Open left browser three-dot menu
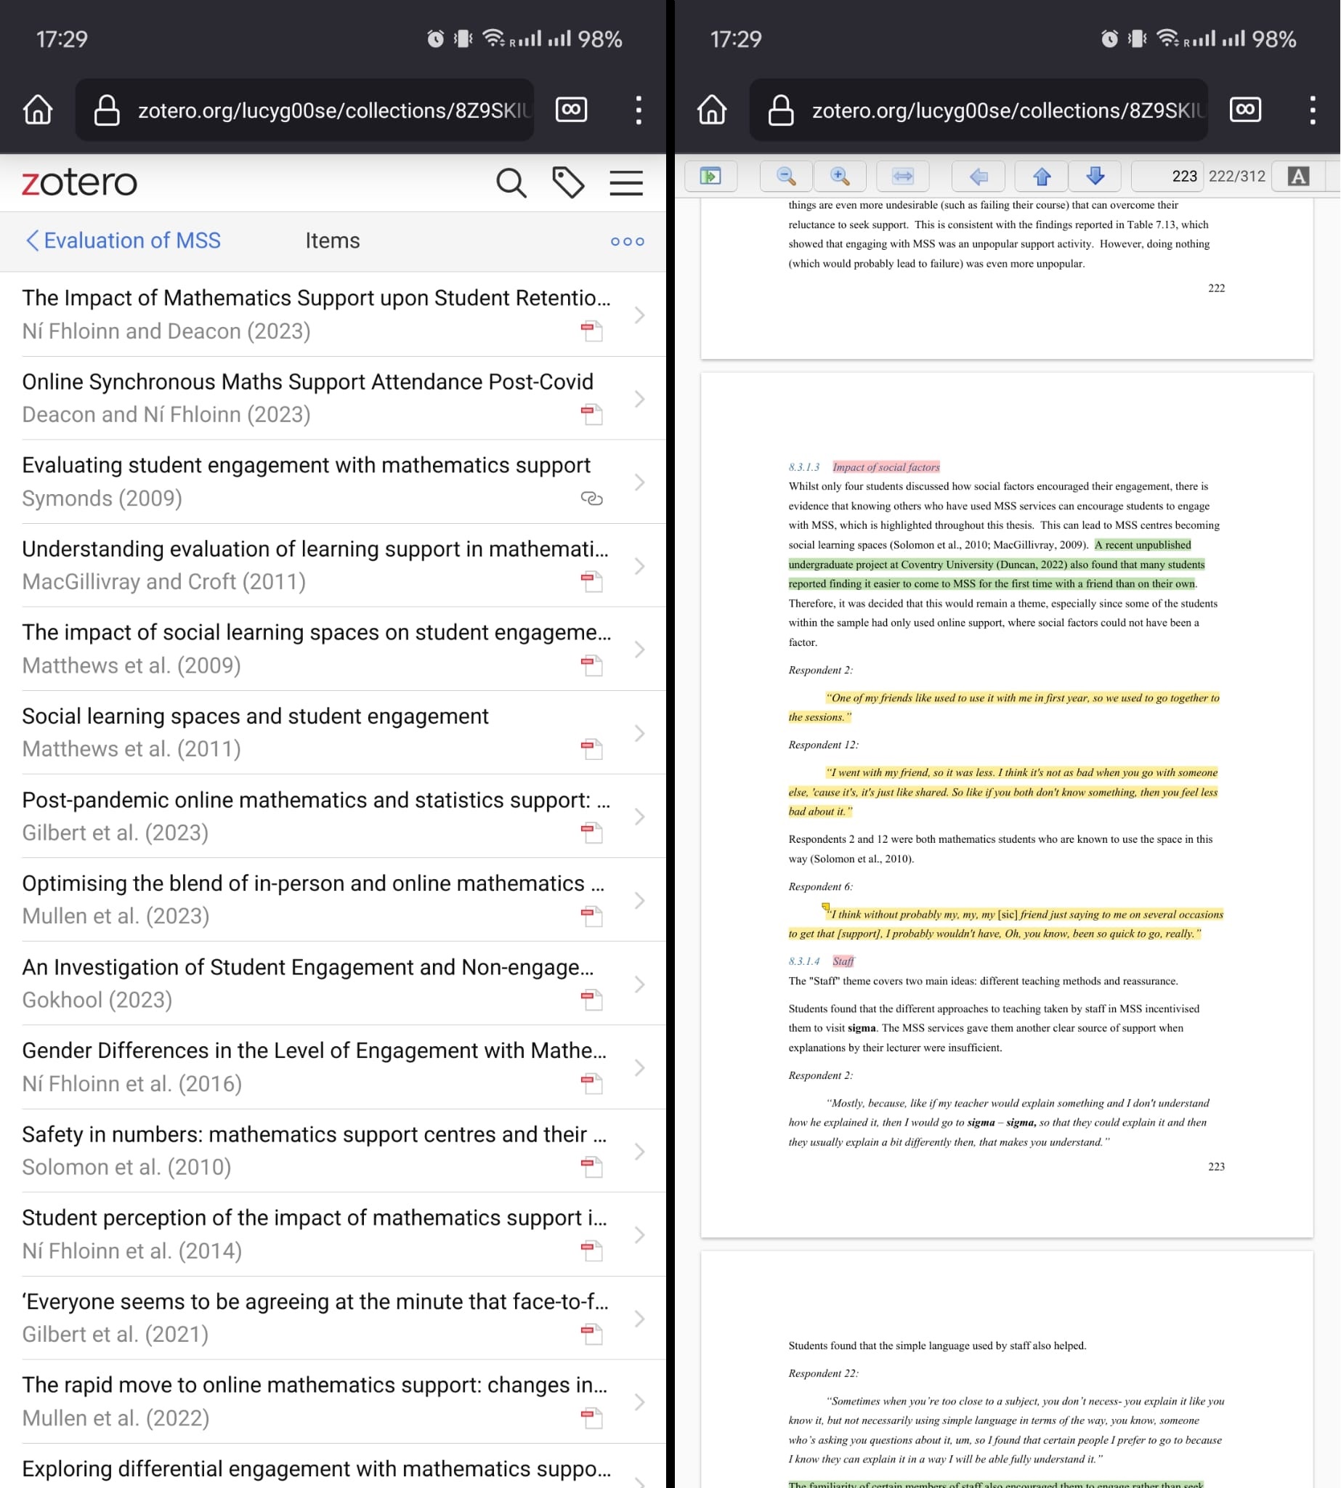Image resolution: width=1341 pixels, height=1488 pixels. click(x=638, y=110)
